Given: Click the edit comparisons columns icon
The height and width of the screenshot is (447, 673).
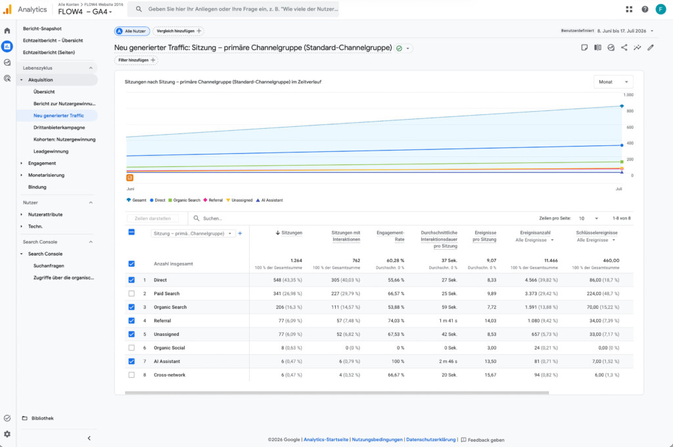Looking at the screenshot, I should (x=597, y=48).
